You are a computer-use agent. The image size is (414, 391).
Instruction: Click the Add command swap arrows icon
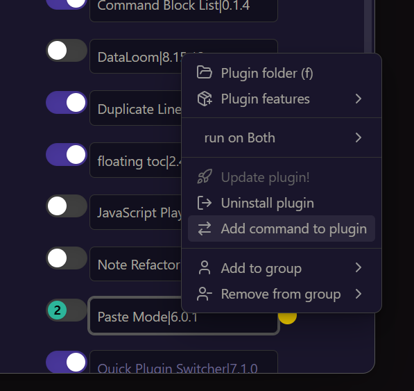tap(205, 228)
